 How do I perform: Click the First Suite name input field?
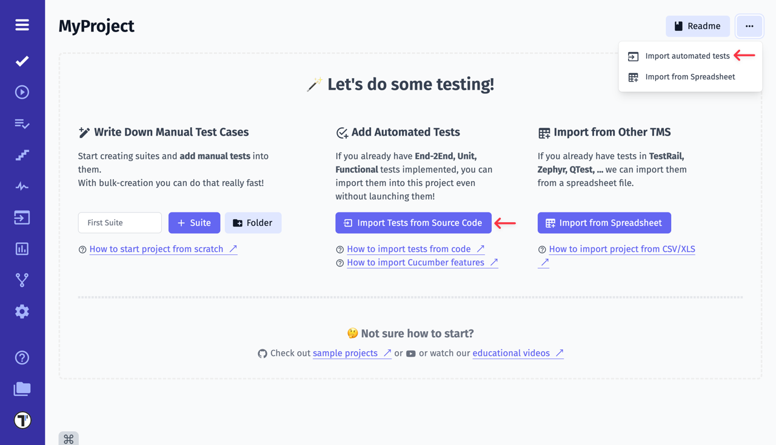pyautogui.click(x=119, y=222)
